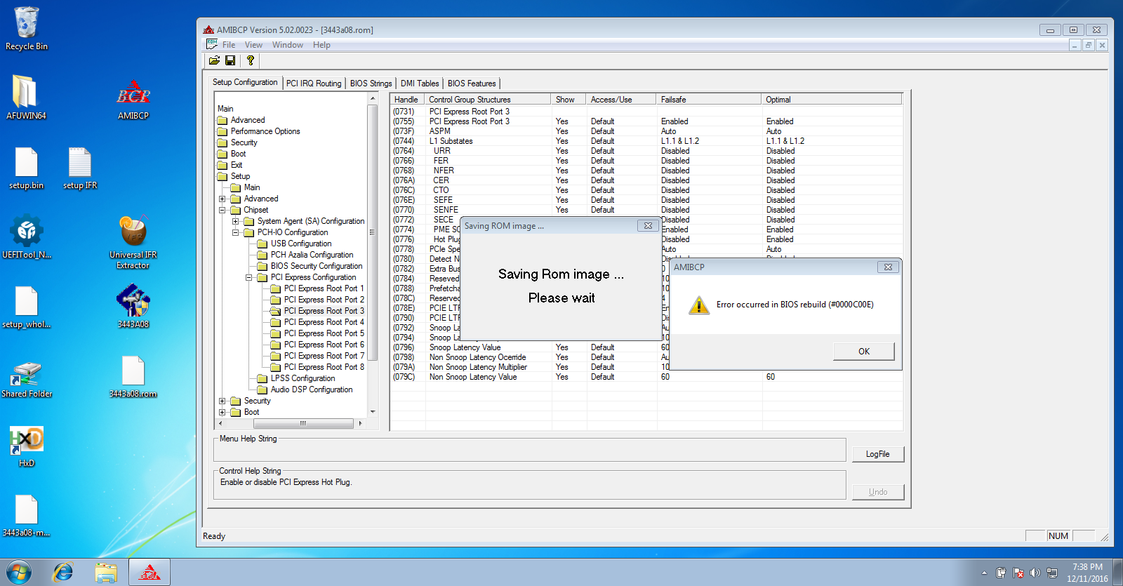Click the Undo button

(878, 492)
